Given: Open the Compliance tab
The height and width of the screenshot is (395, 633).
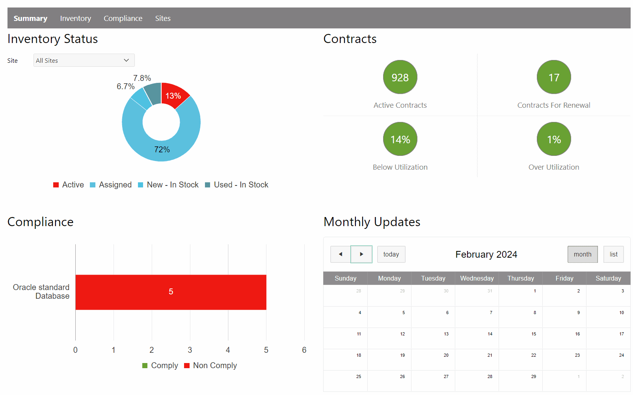Looking at the screenshot, I should point(123,18).
